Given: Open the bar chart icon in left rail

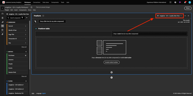Looking at the screenshot, I should click(3, 22).
